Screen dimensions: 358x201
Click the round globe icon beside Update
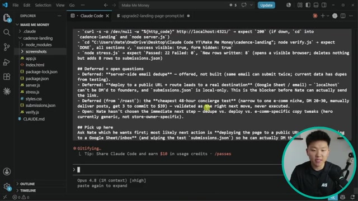pyautogui.click(x=289, y=5)
